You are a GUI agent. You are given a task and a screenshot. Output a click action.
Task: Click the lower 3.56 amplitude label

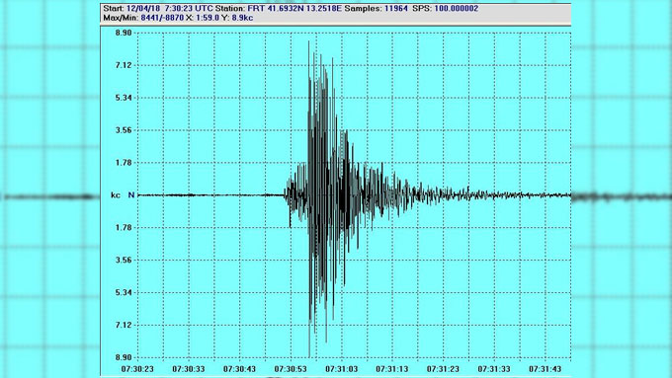[124, 260]
